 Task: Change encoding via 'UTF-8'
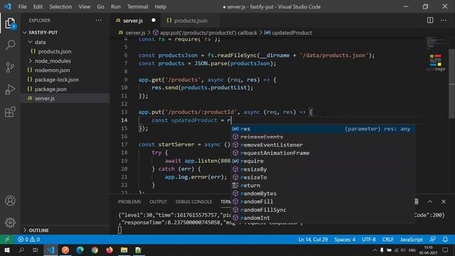(368, 240)
